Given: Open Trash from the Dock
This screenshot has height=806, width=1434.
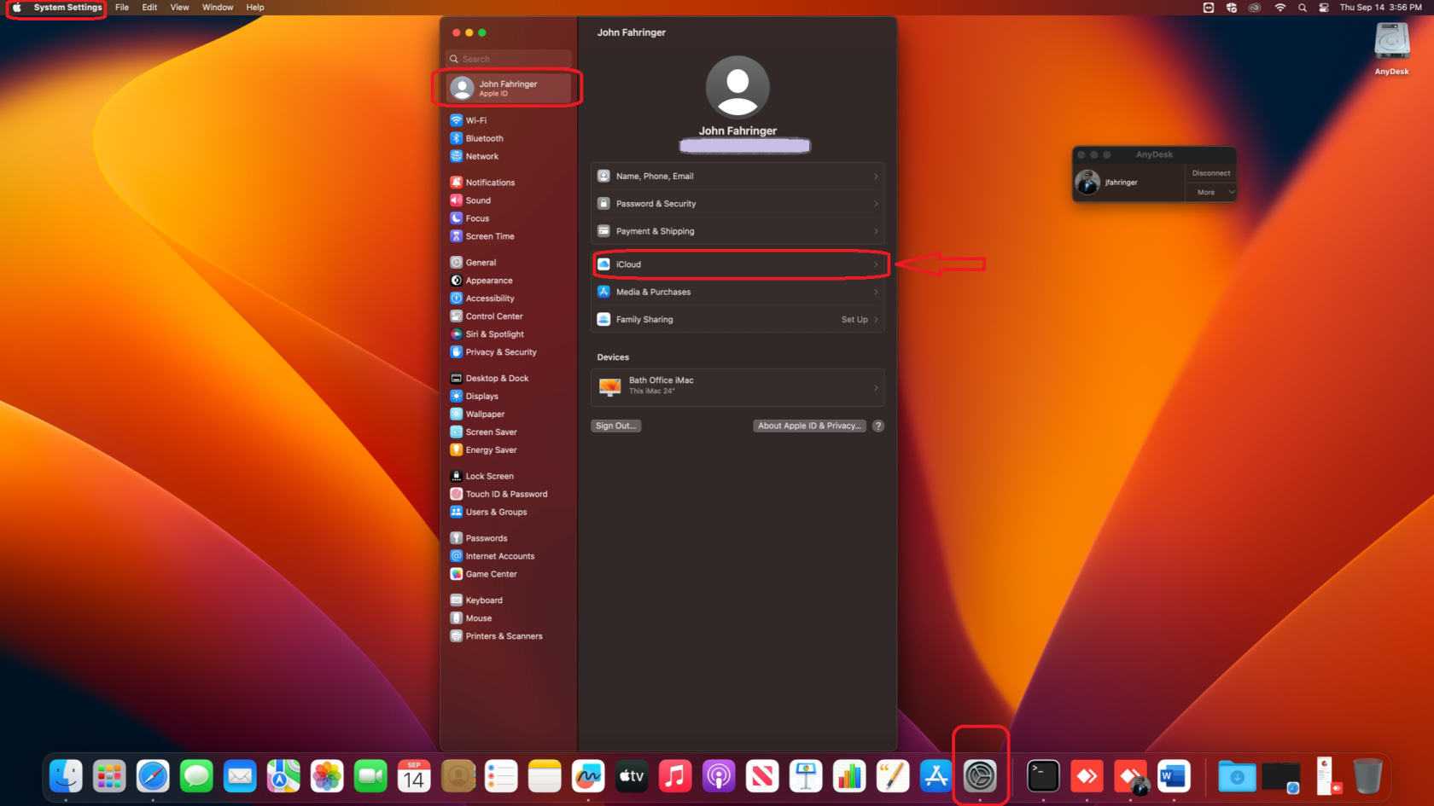Looking at the screenshot, I should pos(1367,776).
